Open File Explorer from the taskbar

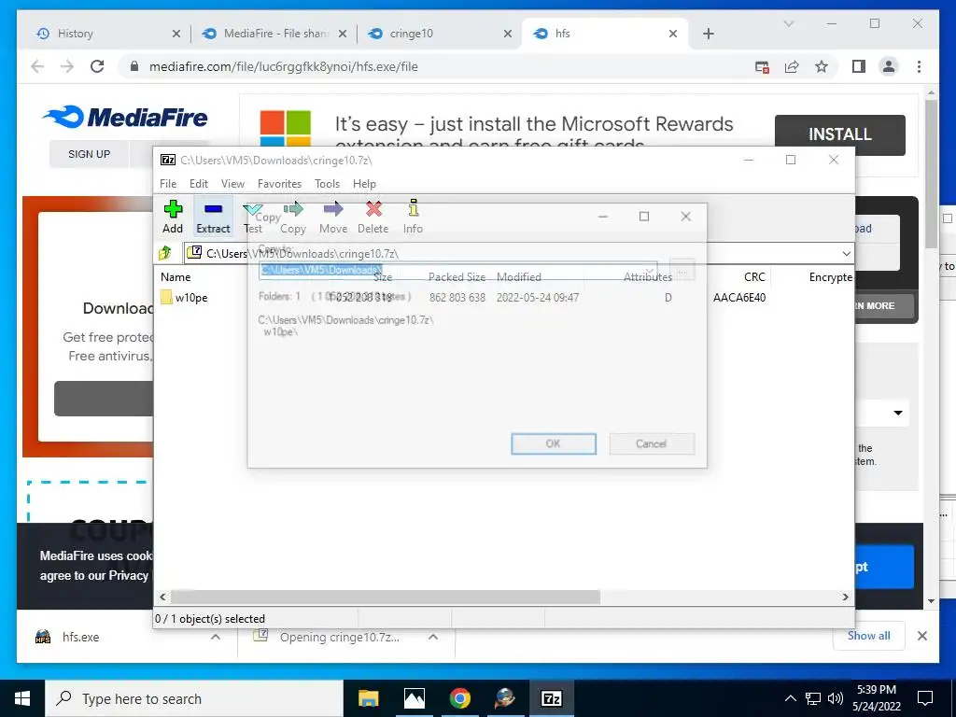click(368, 698)
